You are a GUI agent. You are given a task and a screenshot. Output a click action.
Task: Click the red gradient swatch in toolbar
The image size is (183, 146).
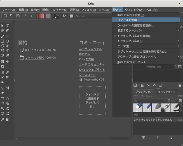point(41,16)
